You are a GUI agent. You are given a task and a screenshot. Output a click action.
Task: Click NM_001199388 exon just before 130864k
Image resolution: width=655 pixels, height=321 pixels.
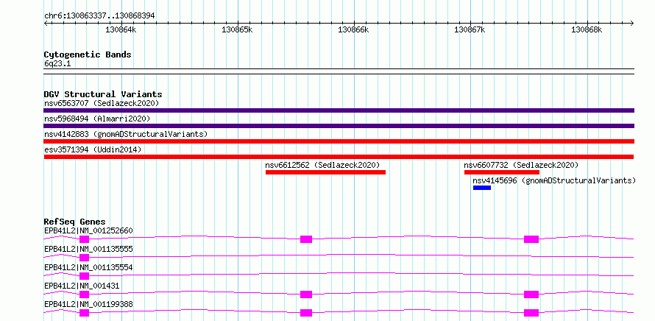(85, 313)
